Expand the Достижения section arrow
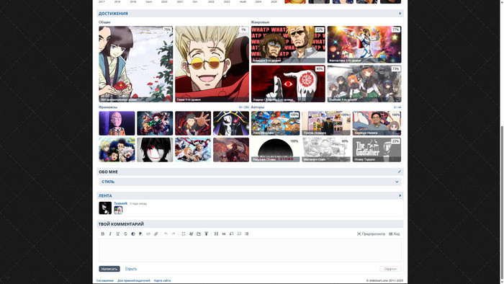The width and height of the screenshot is (504, 284). tap(400, 14)
